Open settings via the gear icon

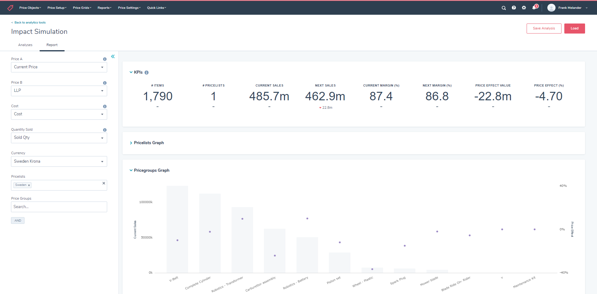click(524, 8)
